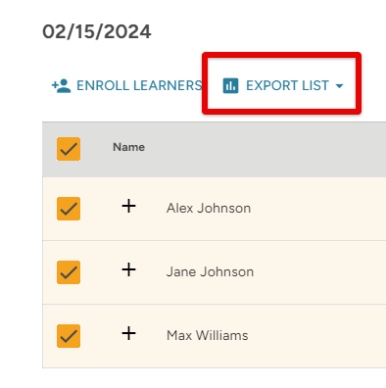The height and width of the screenshot is (388, 386).
Task: Click the EXPORT LIST label
Action: (x=287, y=85)
